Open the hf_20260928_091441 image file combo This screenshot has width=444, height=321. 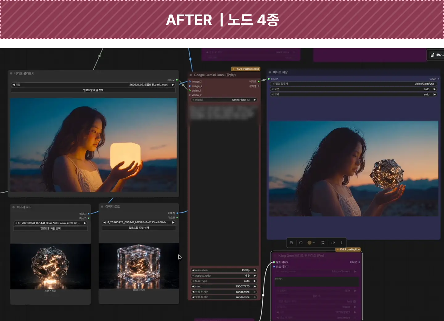[x=50, y=223]
